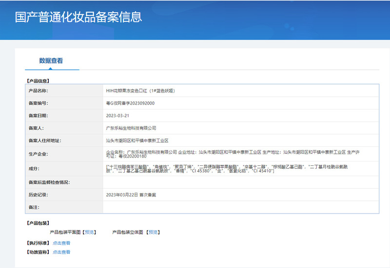Click the 【产品包装】 section heading
Image resolution: width=390 pixels, height=268 pixels.
point(38,223)
